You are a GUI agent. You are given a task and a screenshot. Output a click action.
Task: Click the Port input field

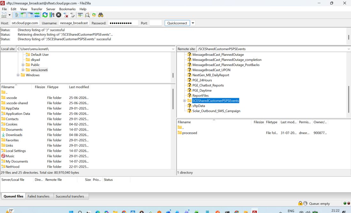156,23
